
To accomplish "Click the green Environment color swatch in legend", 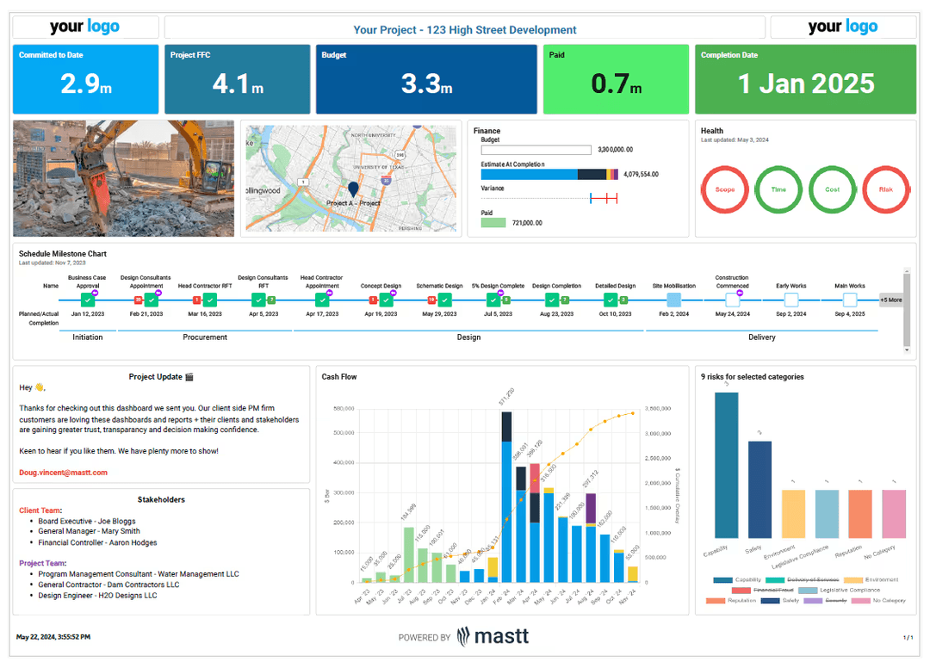I will (x=852, y=579).
